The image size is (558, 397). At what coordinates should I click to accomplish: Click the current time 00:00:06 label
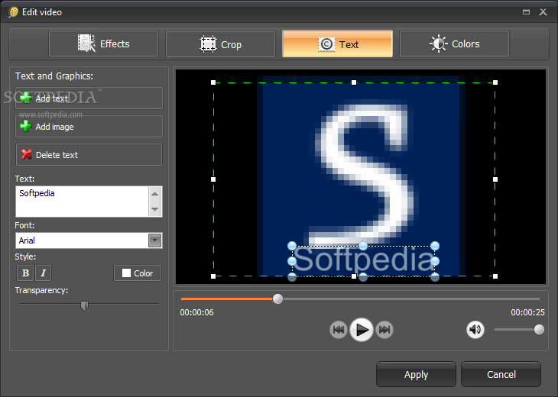[196, 312]
